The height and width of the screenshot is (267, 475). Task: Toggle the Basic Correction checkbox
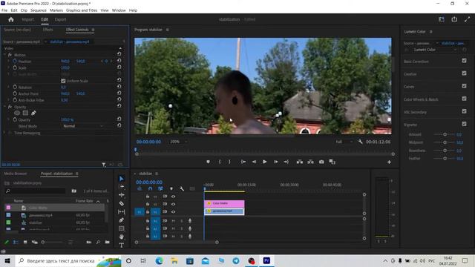pos(464,61)
